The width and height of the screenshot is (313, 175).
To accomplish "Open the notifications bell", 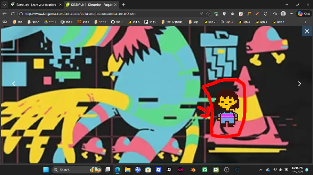I will 307,170.
